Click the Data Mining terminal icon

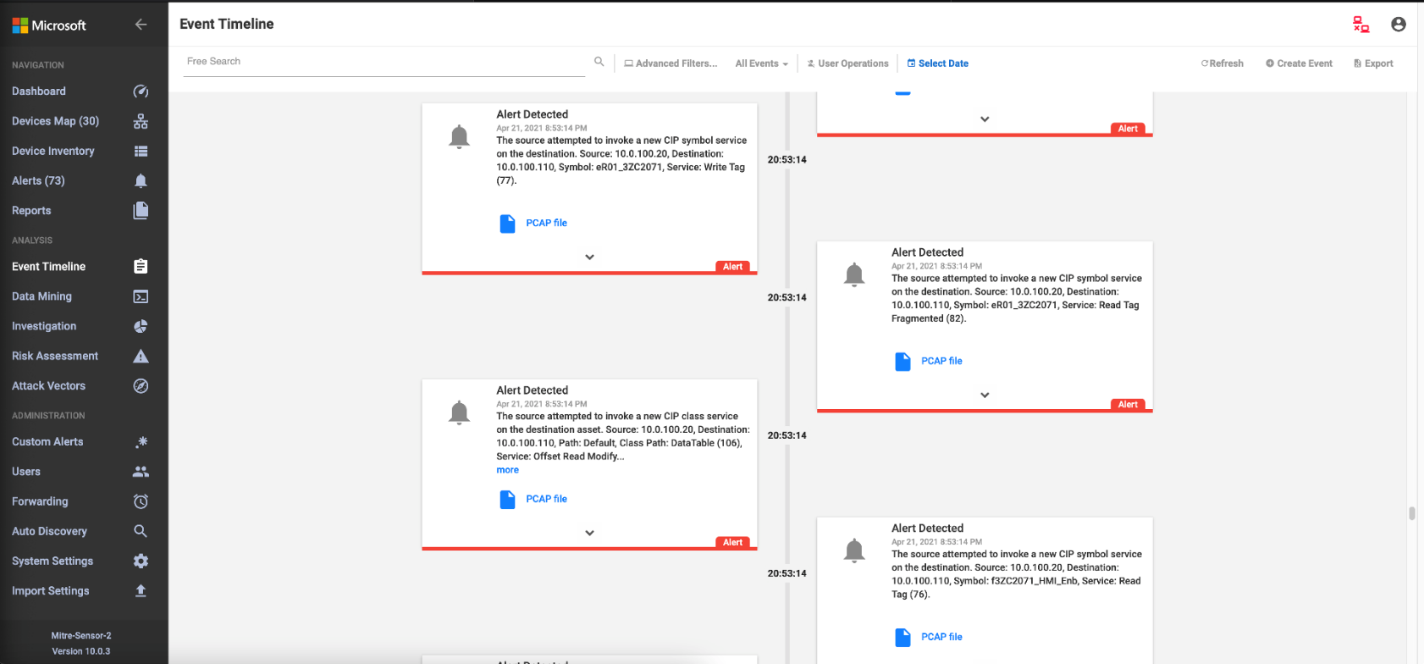click(141, 296)
